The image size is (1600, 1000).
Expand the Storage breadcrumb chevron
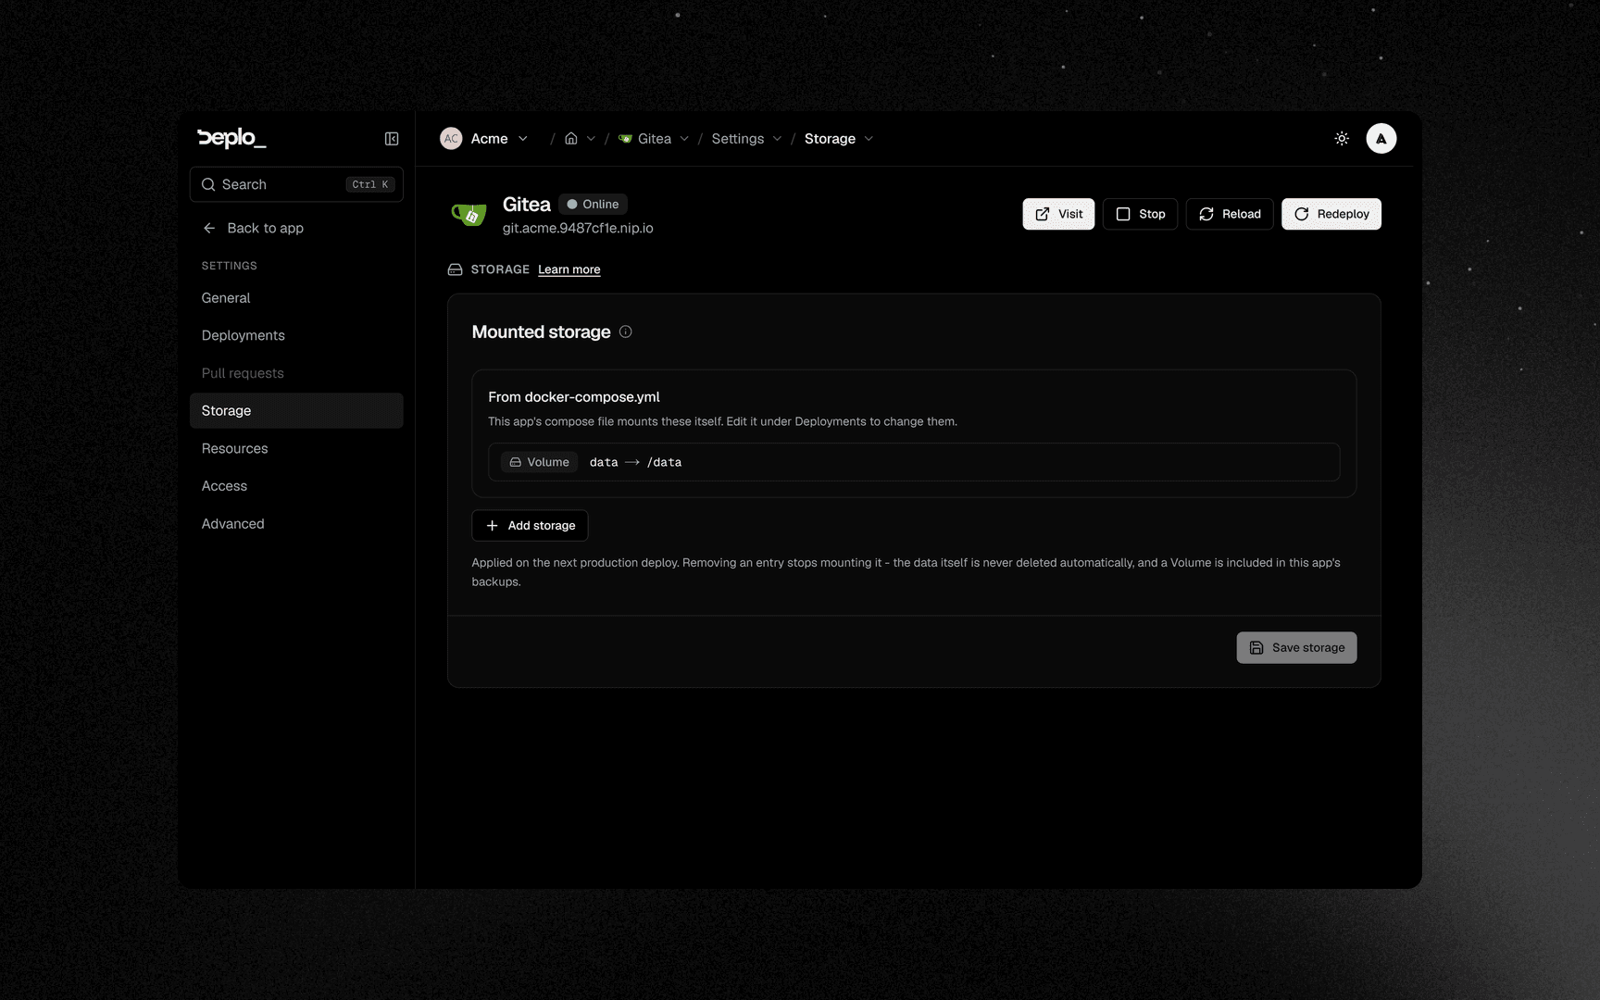pos(869,139)
